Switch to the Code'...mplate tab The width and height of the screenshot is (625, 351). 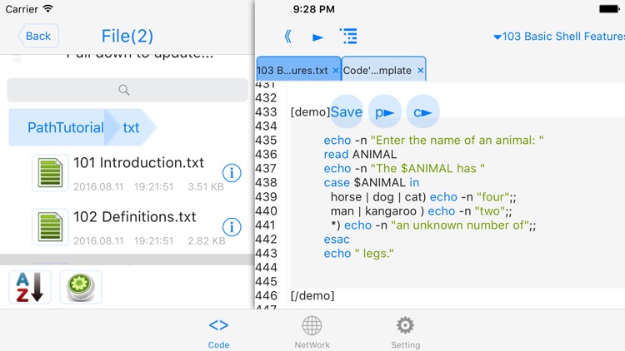coord(377,71)
